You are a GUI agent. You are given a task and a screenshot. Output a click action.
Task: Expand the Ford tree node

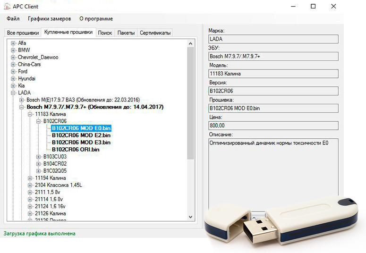[x=13, y=72]
